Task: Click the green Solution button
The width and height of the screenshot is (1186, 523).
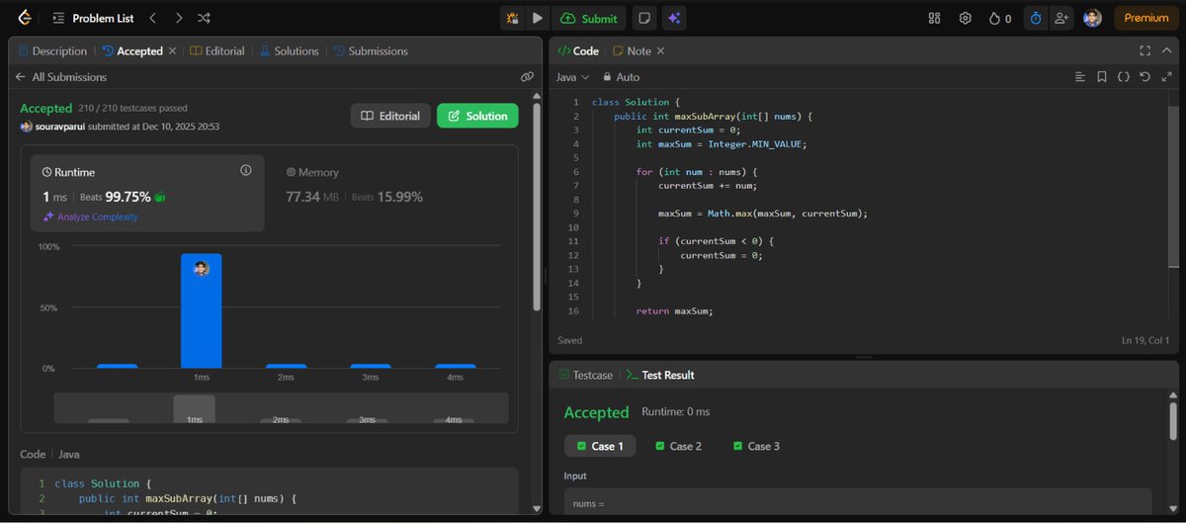Action: tap(477, 116)
